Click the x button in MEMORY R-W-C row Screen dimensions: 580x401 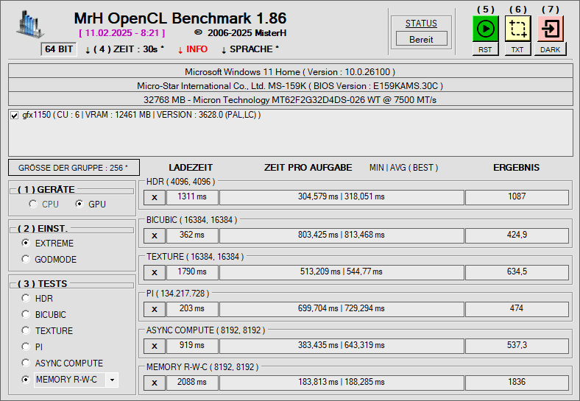155,383
